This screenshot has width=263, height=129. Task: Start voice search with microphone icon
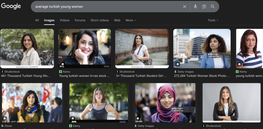coord(195,7)
